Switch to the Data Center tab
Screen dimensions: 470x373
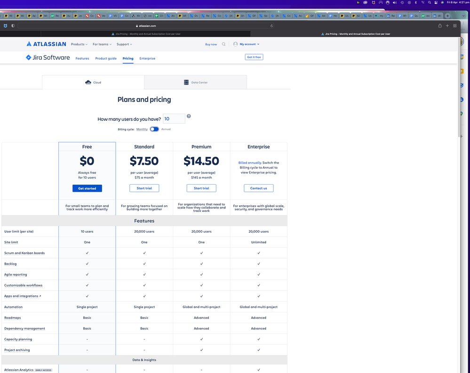tap(195, 82)
